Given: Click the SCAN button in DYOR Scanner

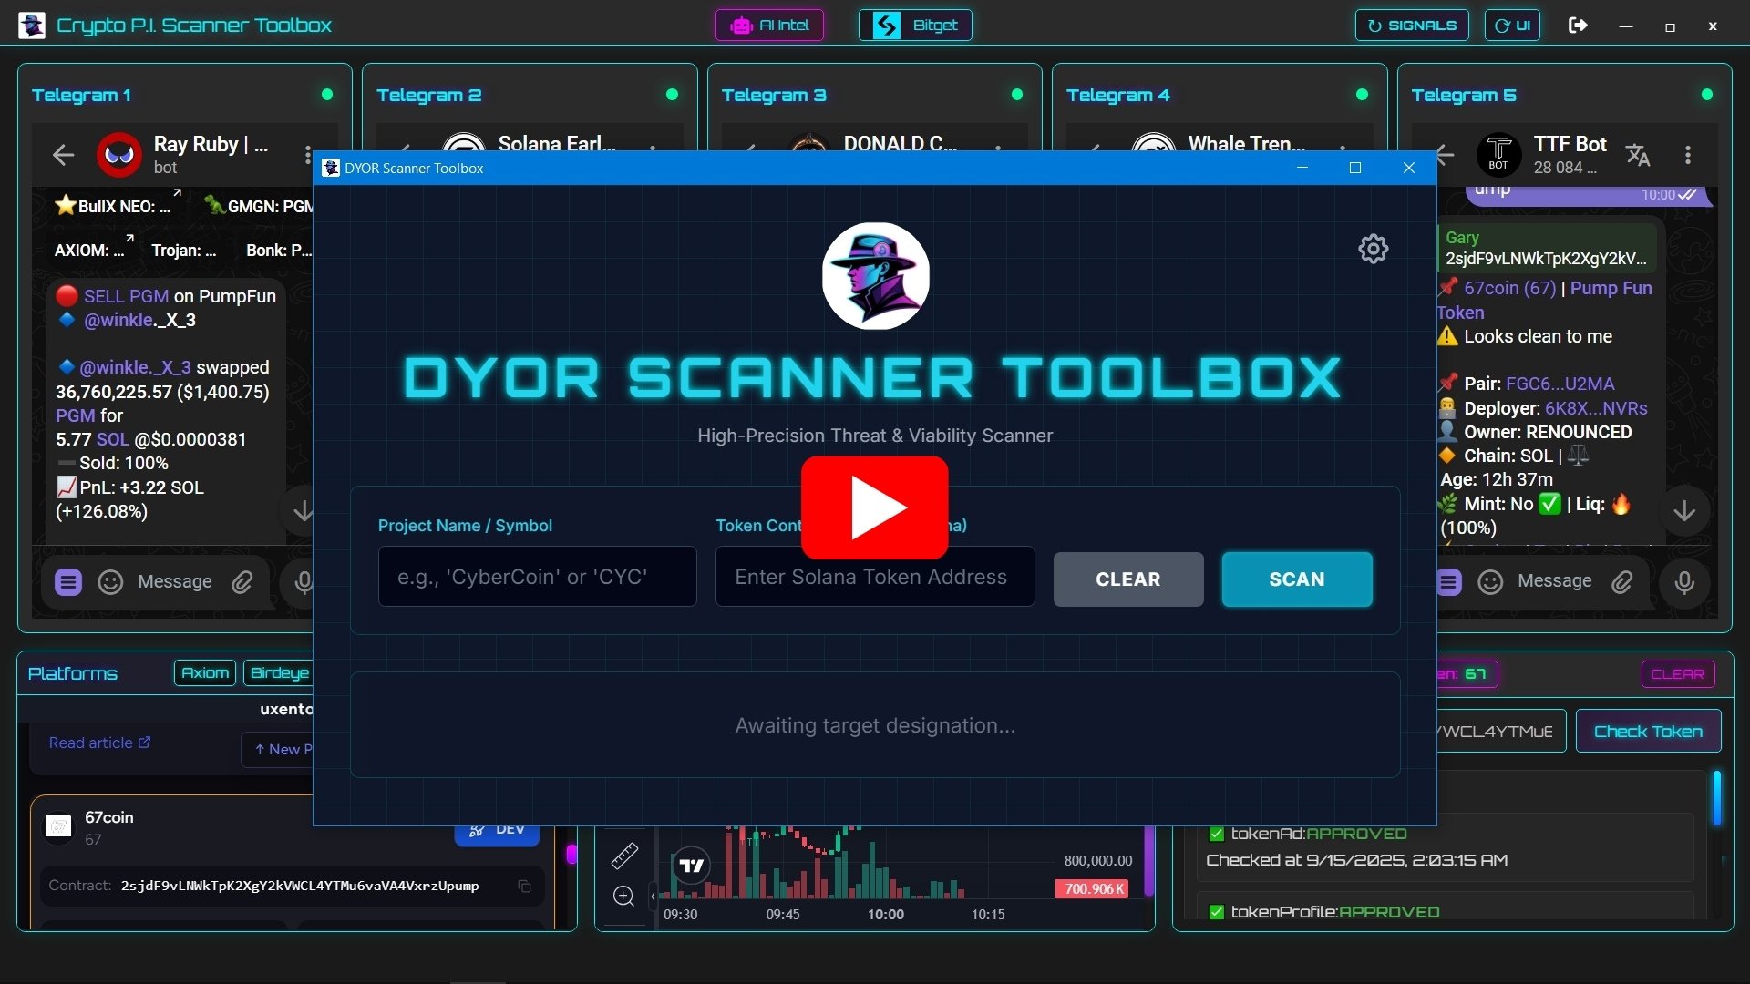Looking at the screenshot, I should pos(1297,579).
